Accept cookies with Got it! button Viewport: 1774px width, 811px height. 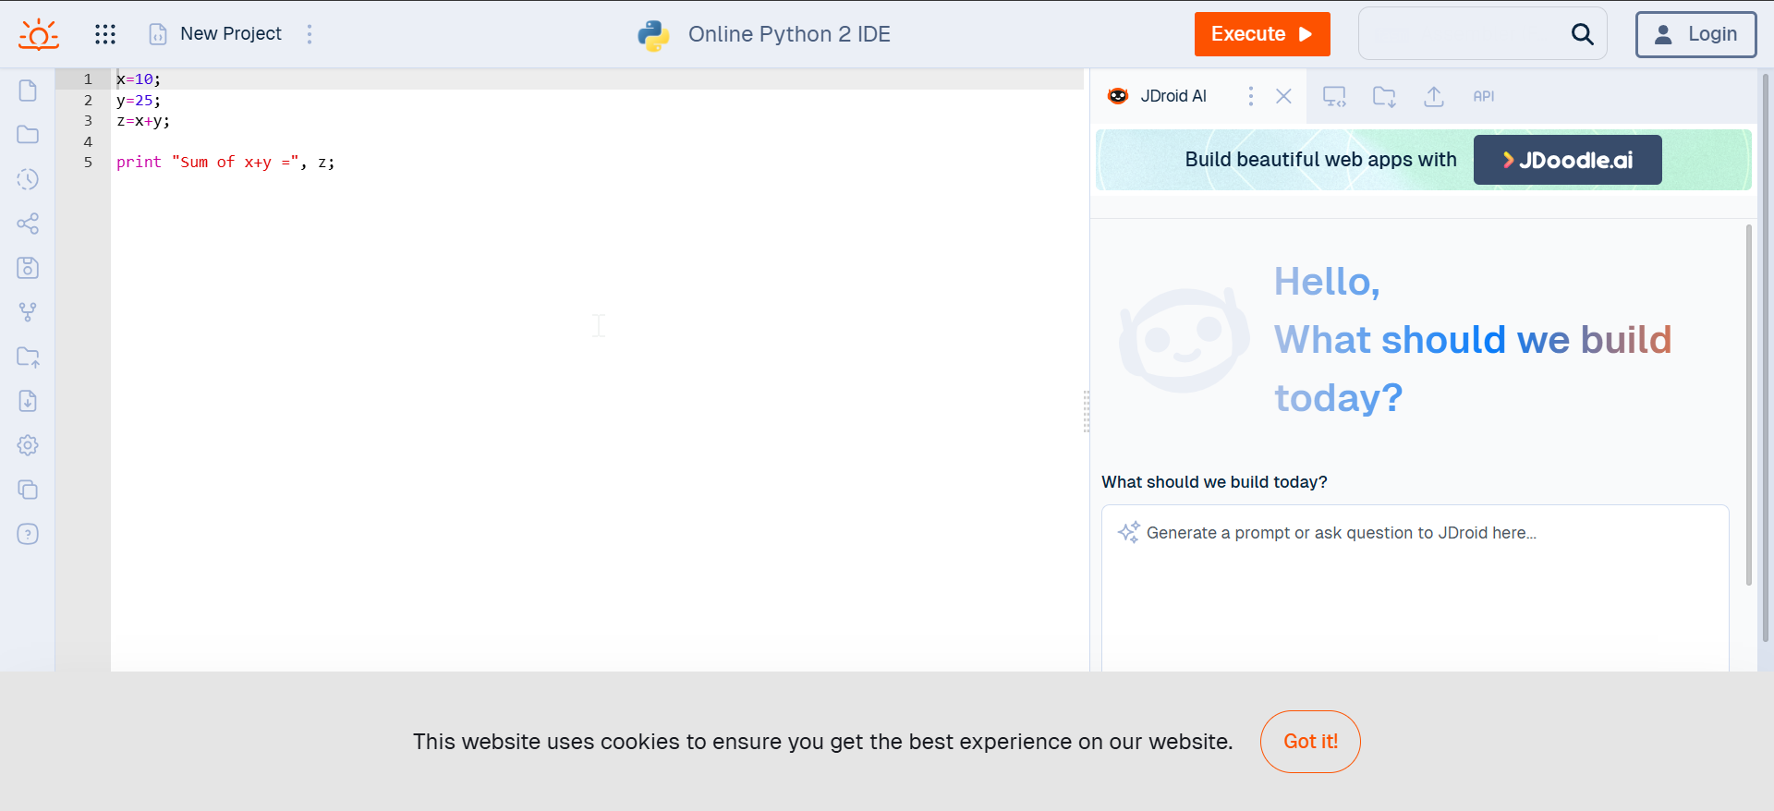click(x=1310, y=742)
